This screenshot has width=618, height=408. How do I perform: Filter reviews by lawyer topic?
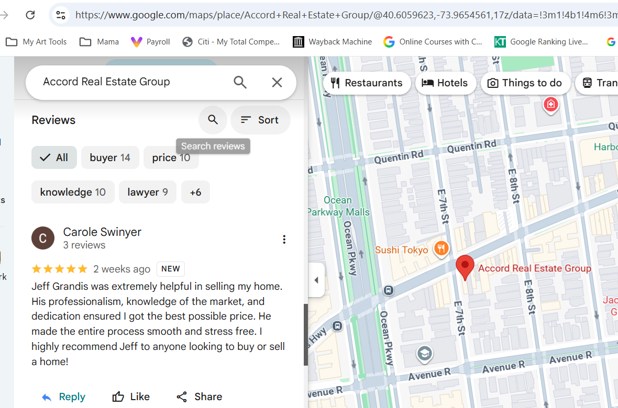pos(148,192)
